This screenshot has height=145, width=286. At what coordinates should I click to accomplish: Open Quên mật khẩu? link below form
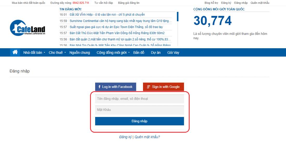tap(147, 137)
